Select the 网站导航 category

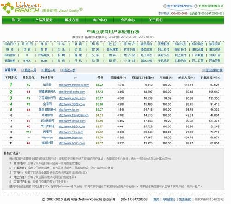(x=215, y=61)
